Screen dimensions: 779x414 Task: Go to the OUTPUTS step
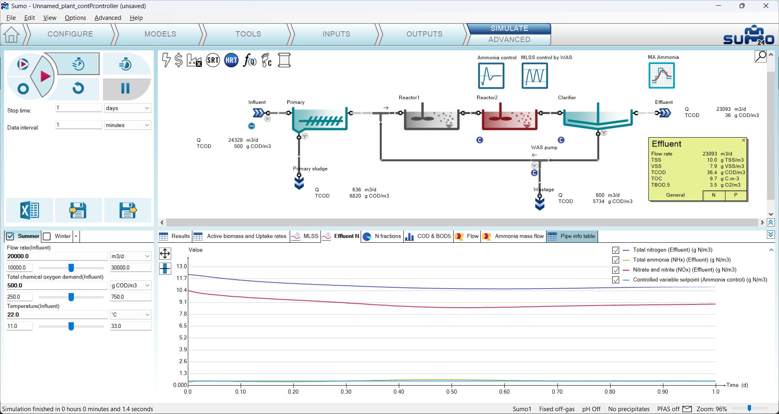click(424, 34)
